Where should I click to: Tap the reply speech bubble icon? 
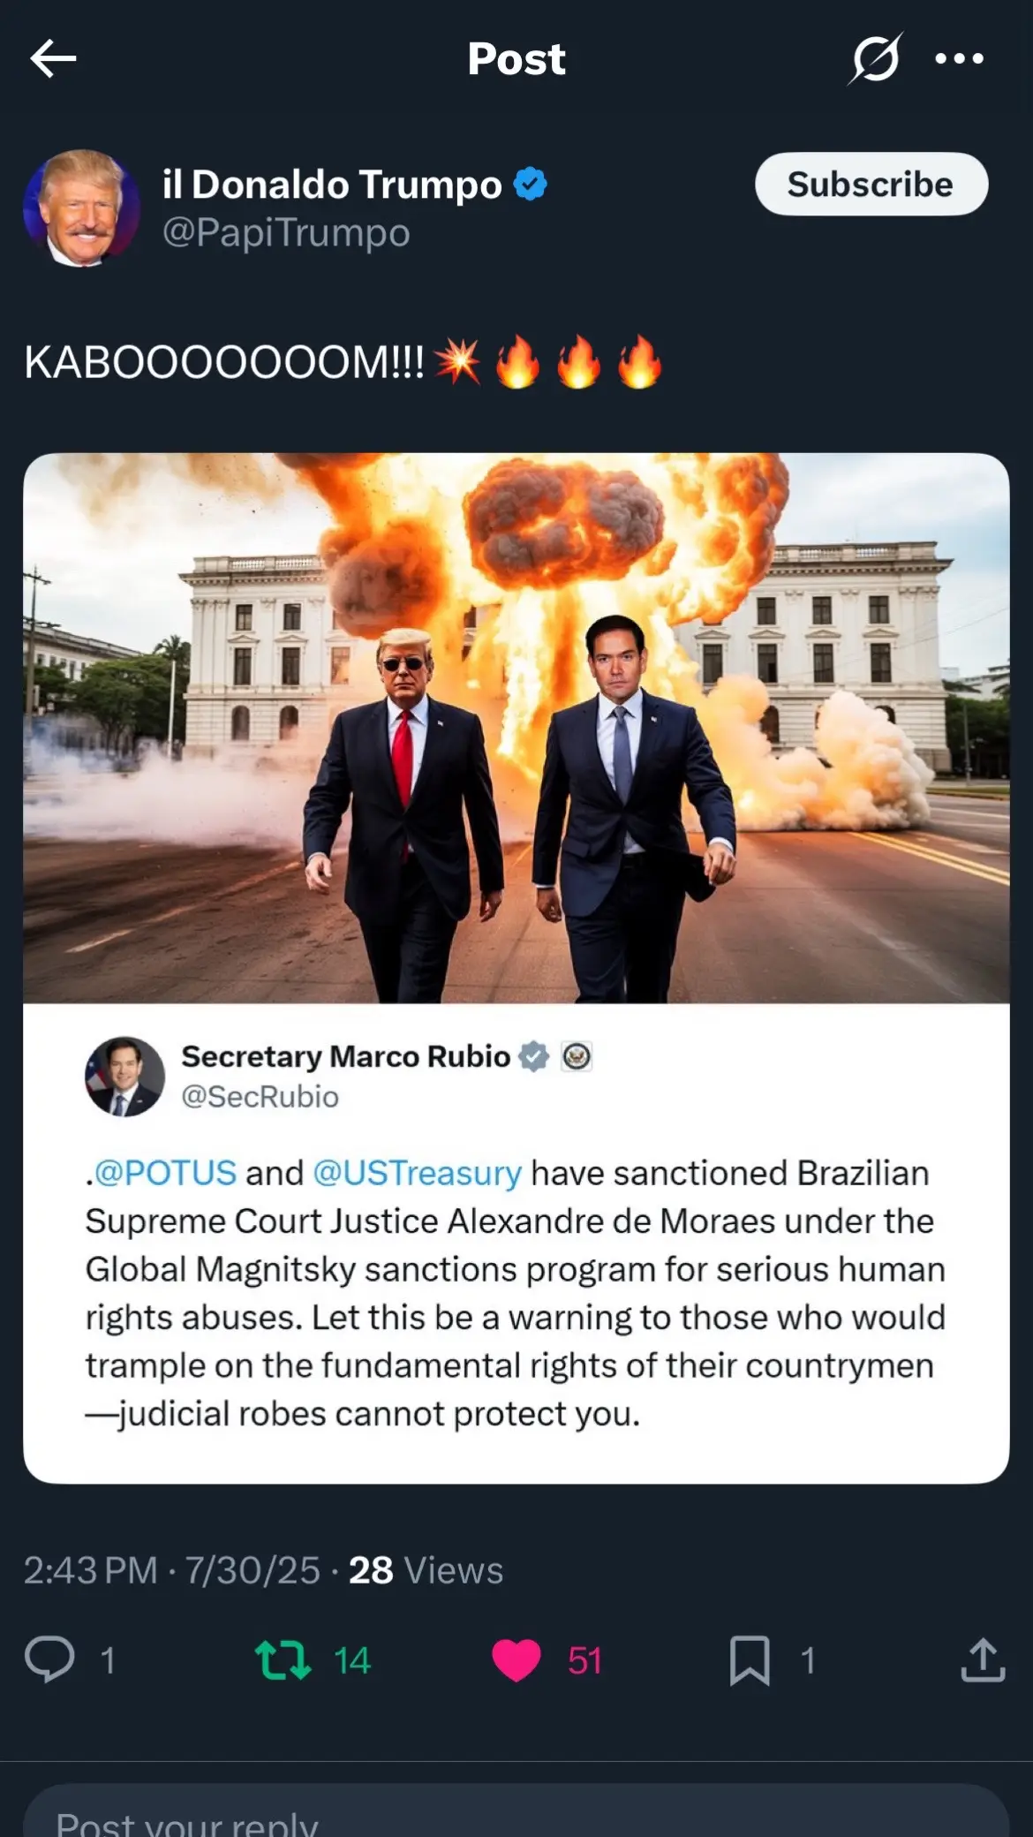point(49,1659)
